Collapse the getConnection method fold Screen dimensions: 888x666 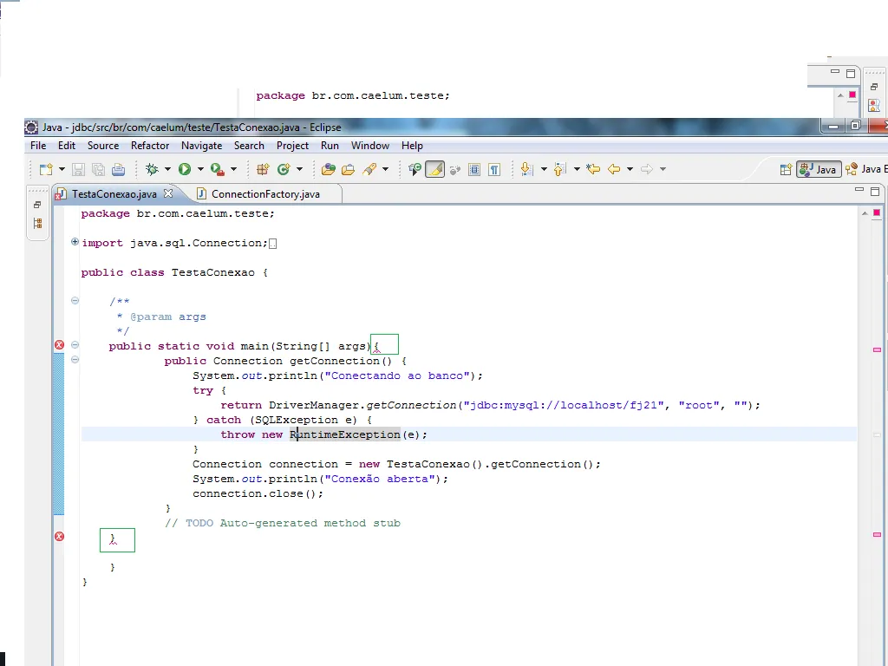tap(75, 360)
